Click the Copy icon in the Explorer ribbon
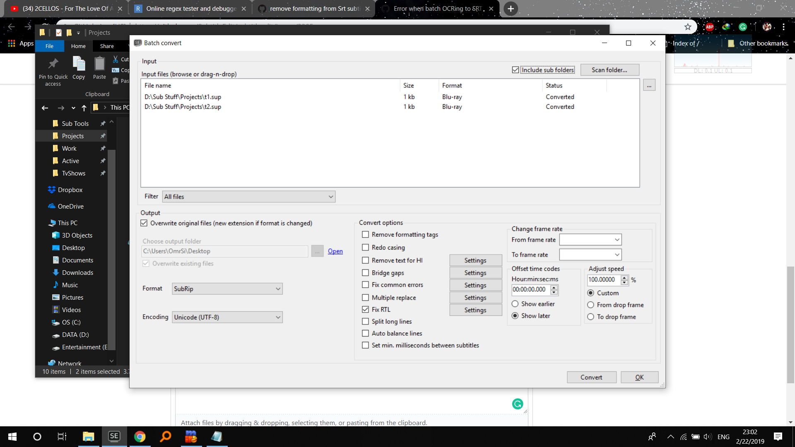Screen dimensions: 795x447 [x=79, y=64]
